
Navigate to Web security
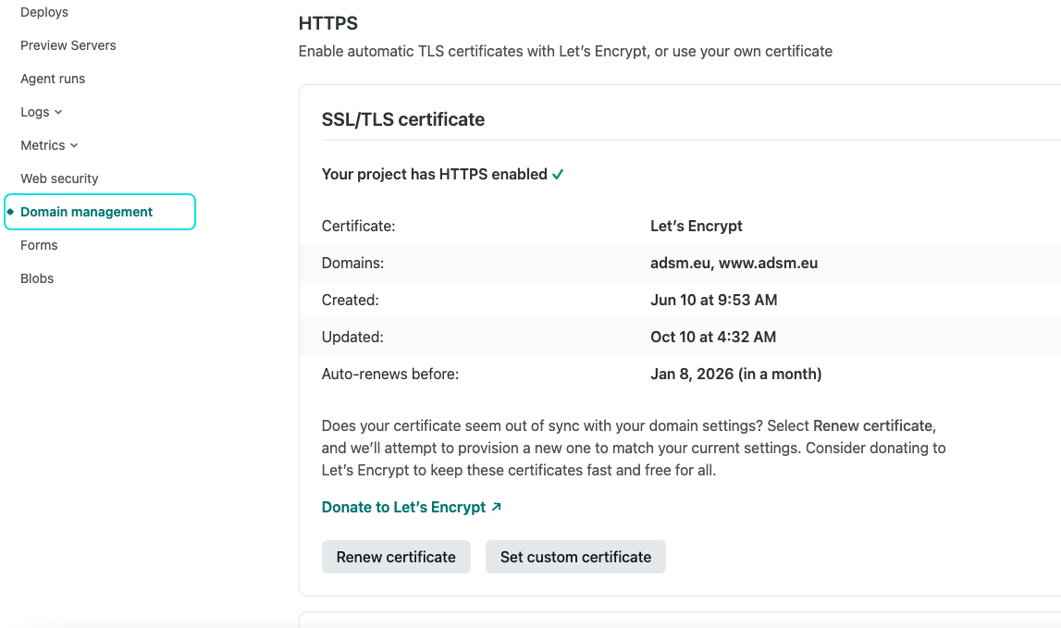[x=59, y=179]
